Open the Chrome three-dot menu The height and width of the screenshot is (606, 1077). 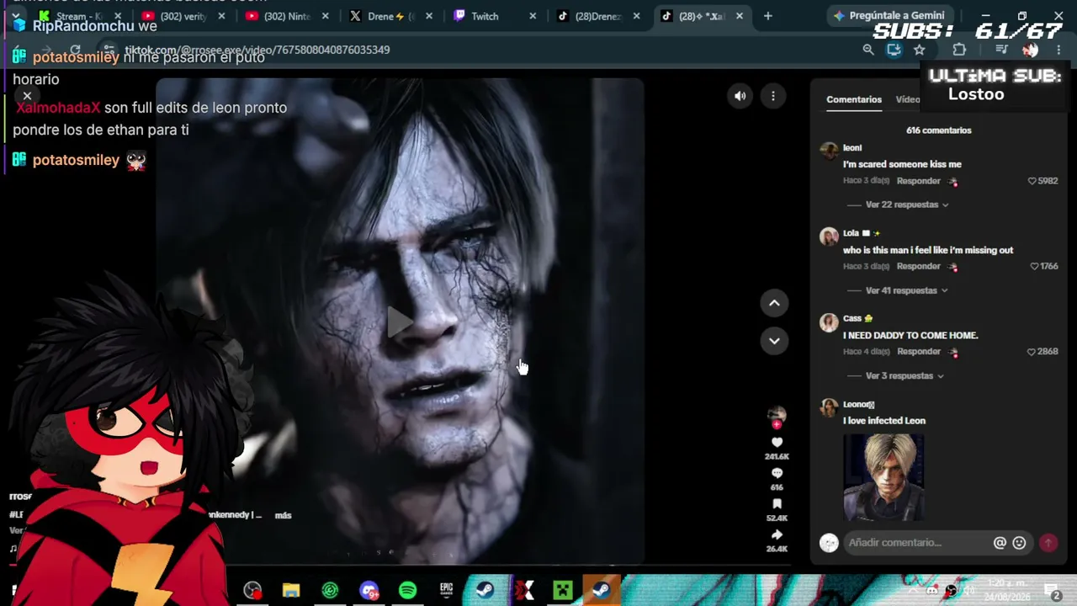click(1058, 50)
